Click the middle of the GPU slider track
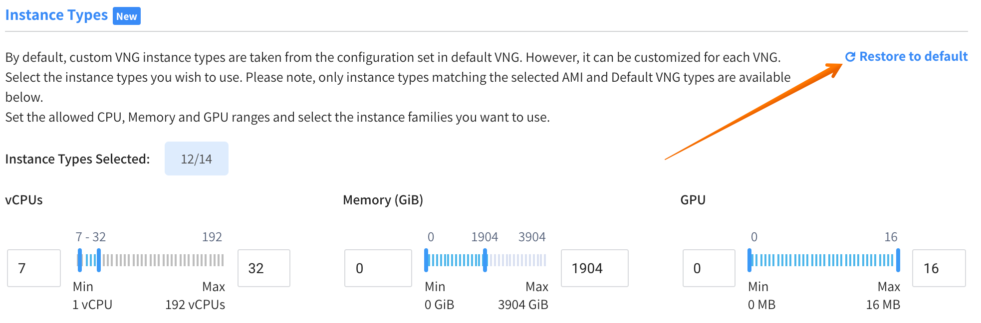 point(823,260)
